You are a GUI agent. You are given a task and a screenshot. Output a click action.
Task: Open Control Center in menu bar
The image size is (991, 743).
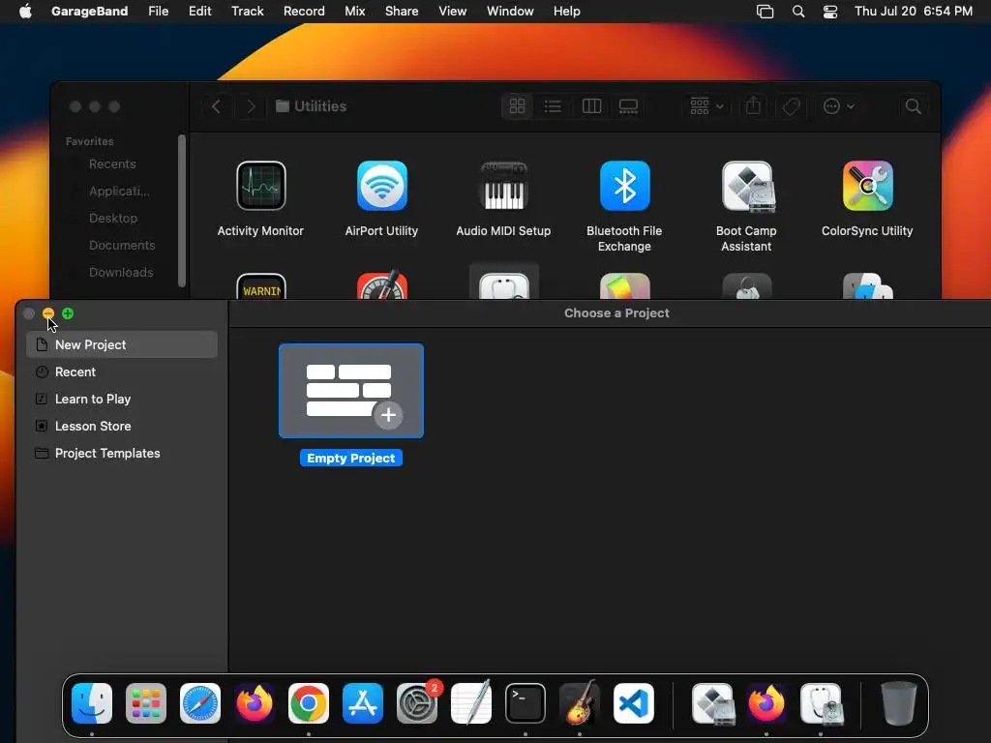click(x=829, y=12)
